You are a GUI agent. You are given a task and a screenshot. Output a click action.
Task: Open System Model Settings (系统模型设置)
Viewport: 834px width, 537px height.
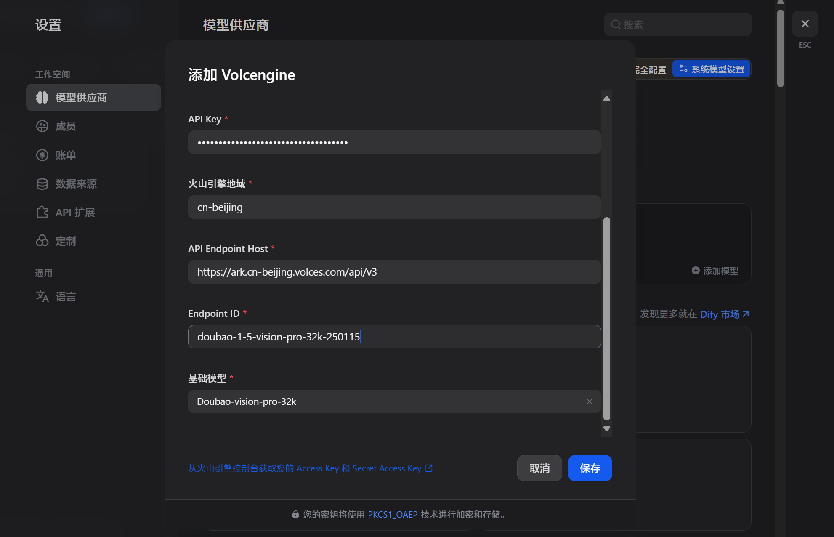click(712, 69)
